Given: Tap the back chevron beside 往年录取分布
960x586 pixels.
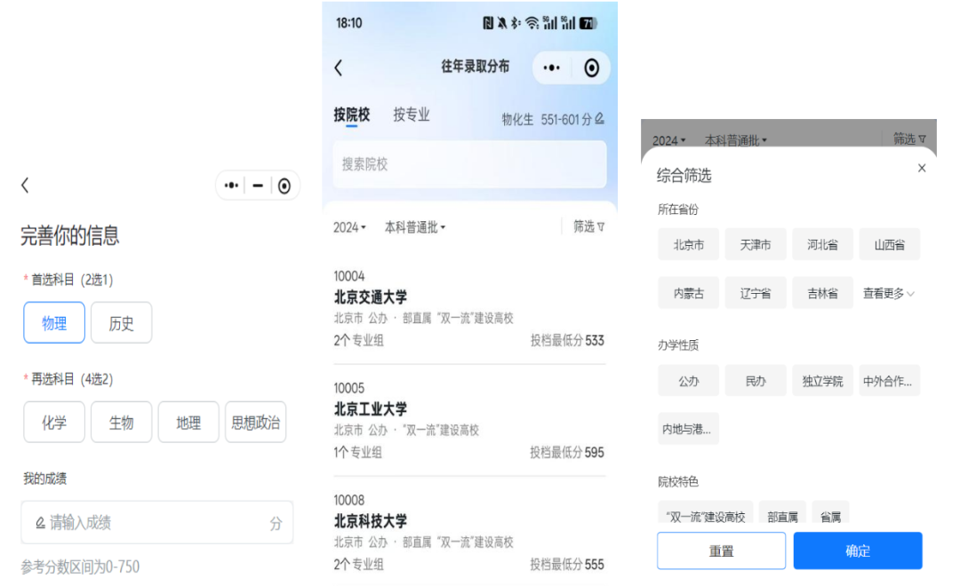Looking at the screenshot, I should click(338, 68).
